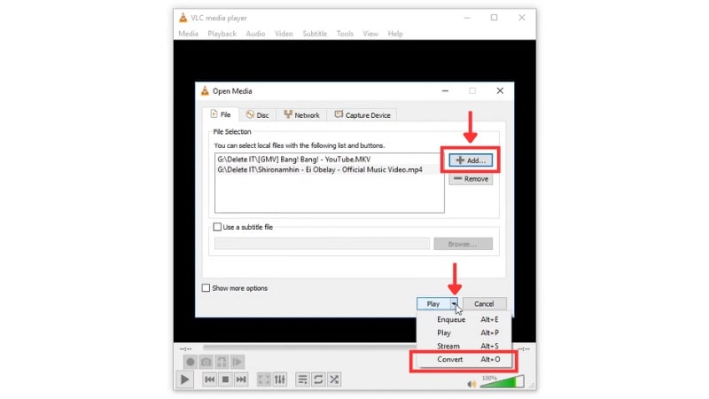This screenshot has height=399, width=709.
Task: Click the elapsed time label
Action: [185, 348]
